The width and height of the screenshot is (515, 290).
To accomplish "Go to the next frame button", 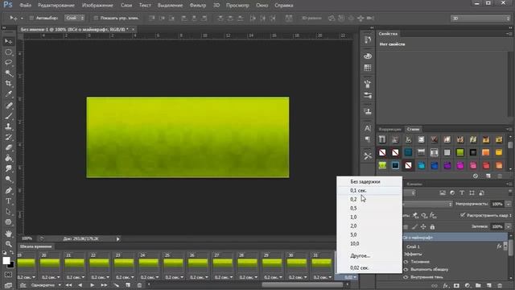I will tap(104, 285).
